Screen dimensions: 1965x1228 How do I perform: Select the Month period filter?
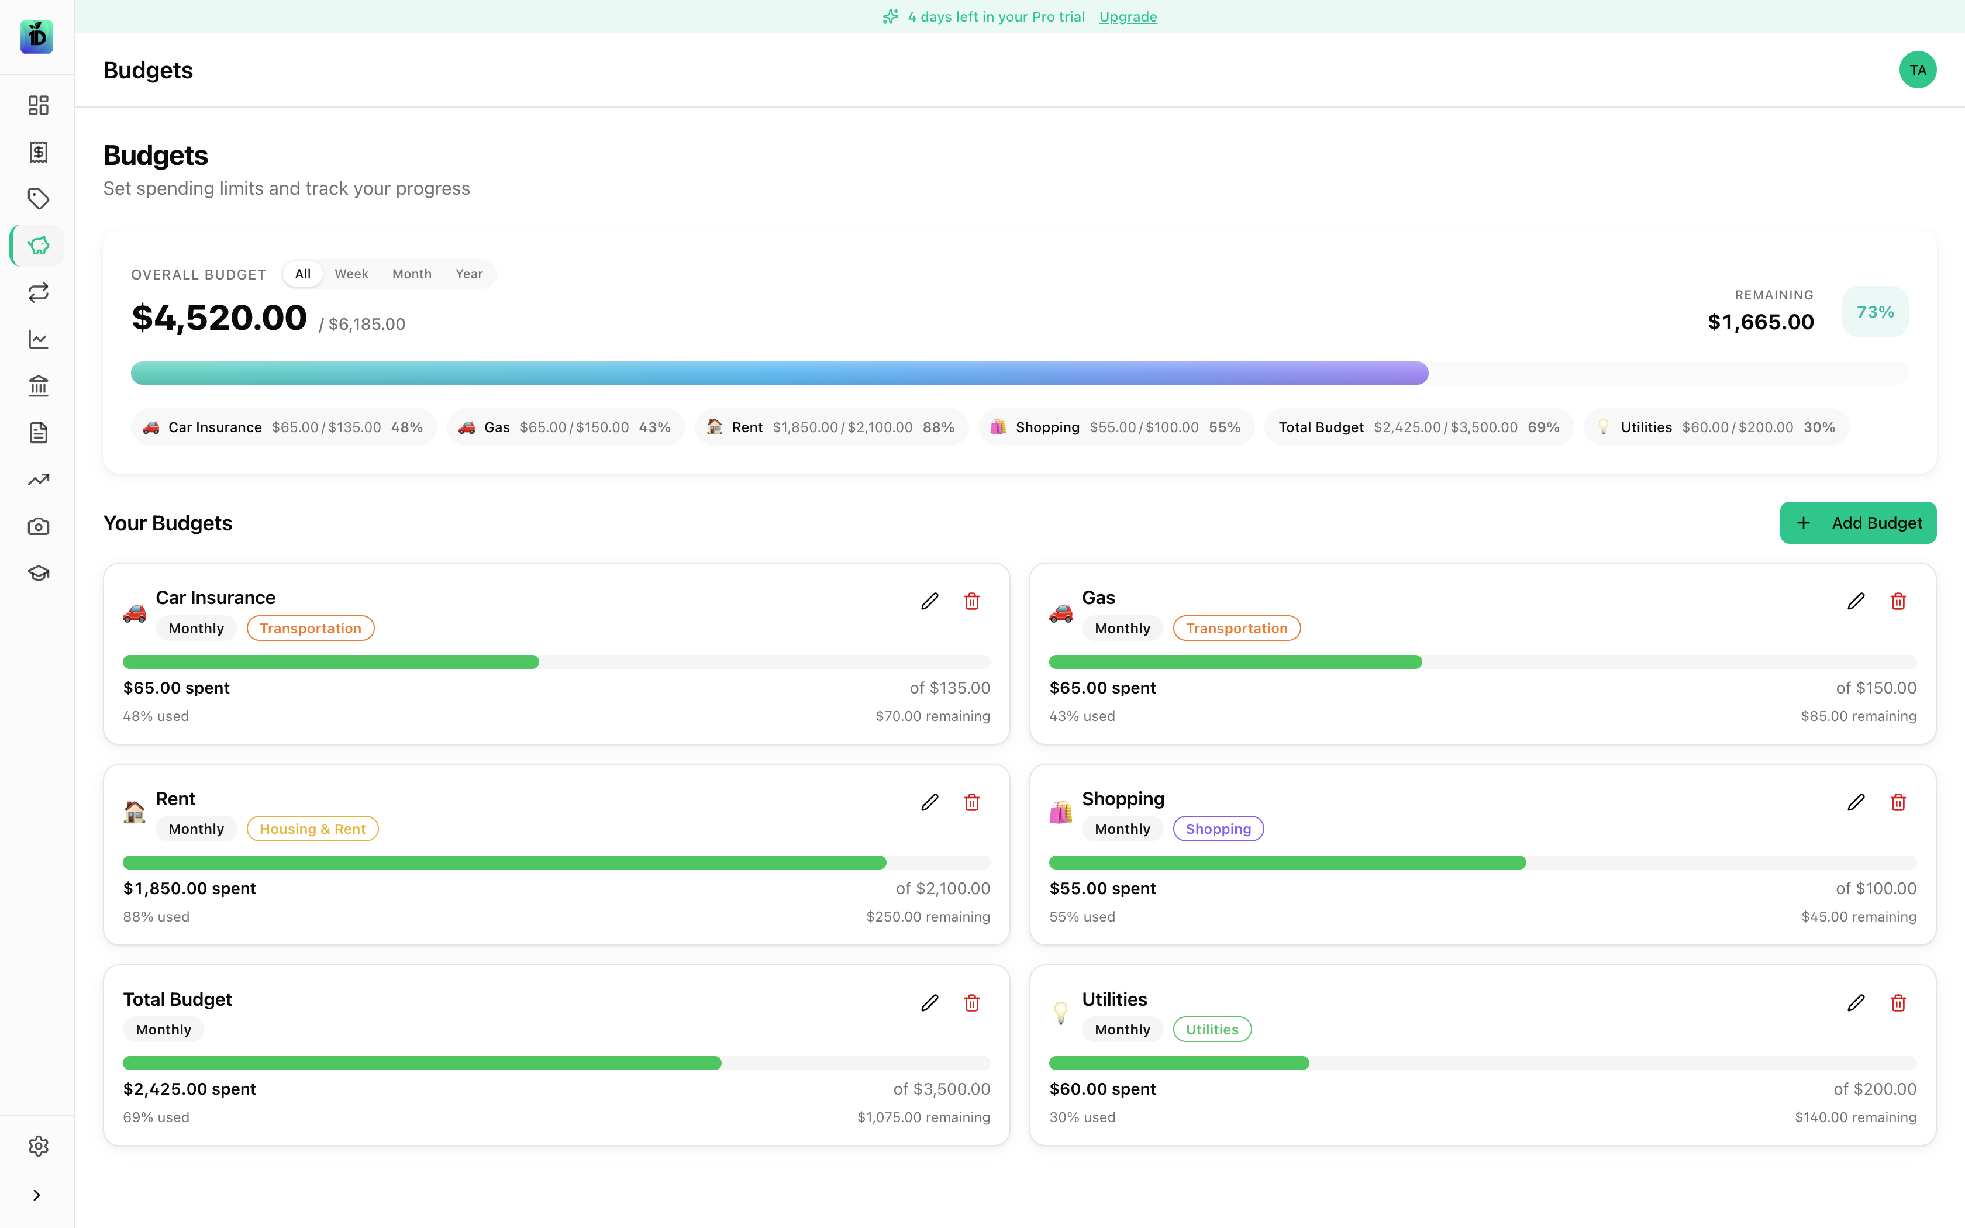coord(412,274)
